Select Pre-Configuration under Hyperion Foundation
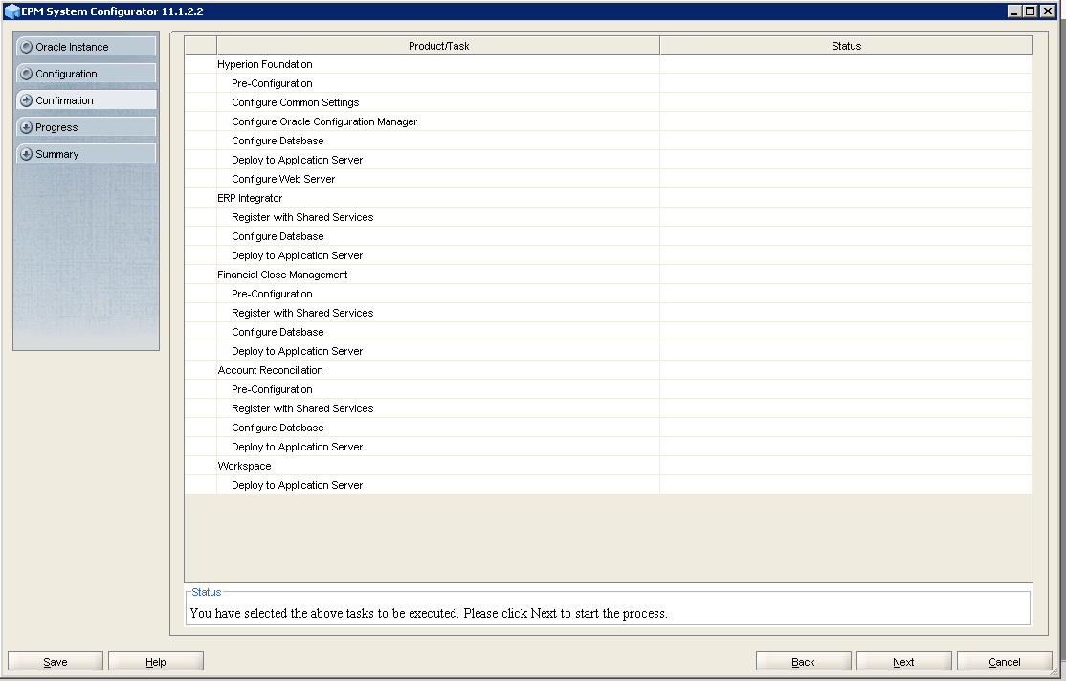Viewport: 1066px width, 681px height. coord(609,83)
